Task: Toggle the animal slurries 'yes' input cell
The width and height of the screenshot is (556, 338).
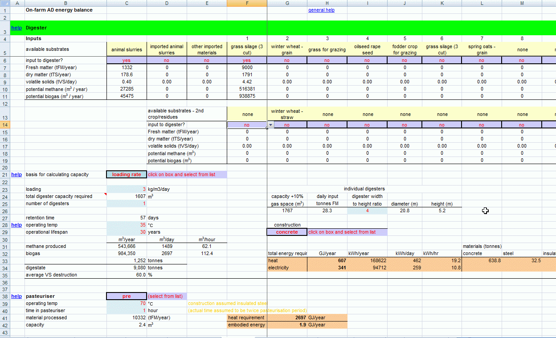Action: click(x=127, y=60)
